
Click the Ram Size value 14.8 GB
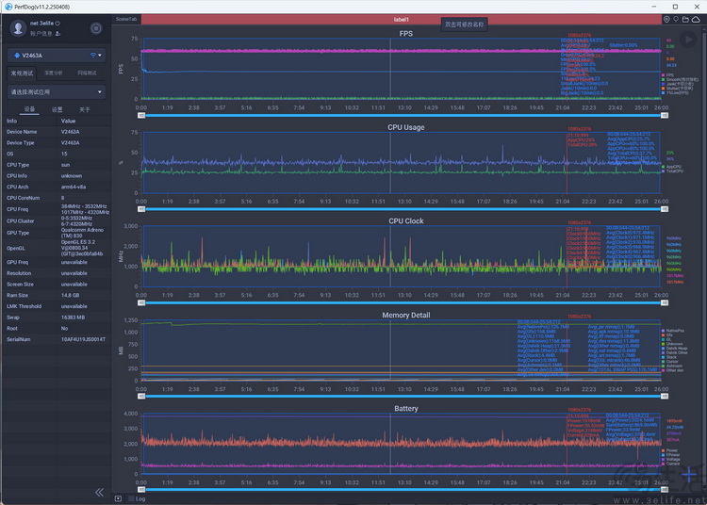(x=70, y=296)
